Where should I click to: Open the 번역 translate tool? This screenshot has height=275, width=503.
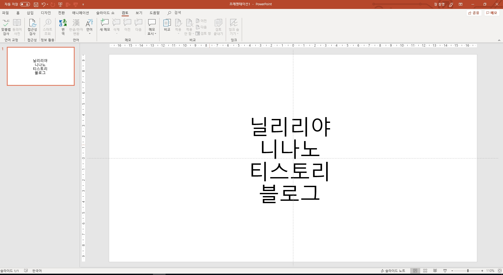tap(63, 27)
